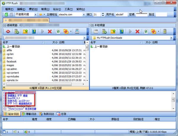Open the 標記(M) menu

pos(33,9)
